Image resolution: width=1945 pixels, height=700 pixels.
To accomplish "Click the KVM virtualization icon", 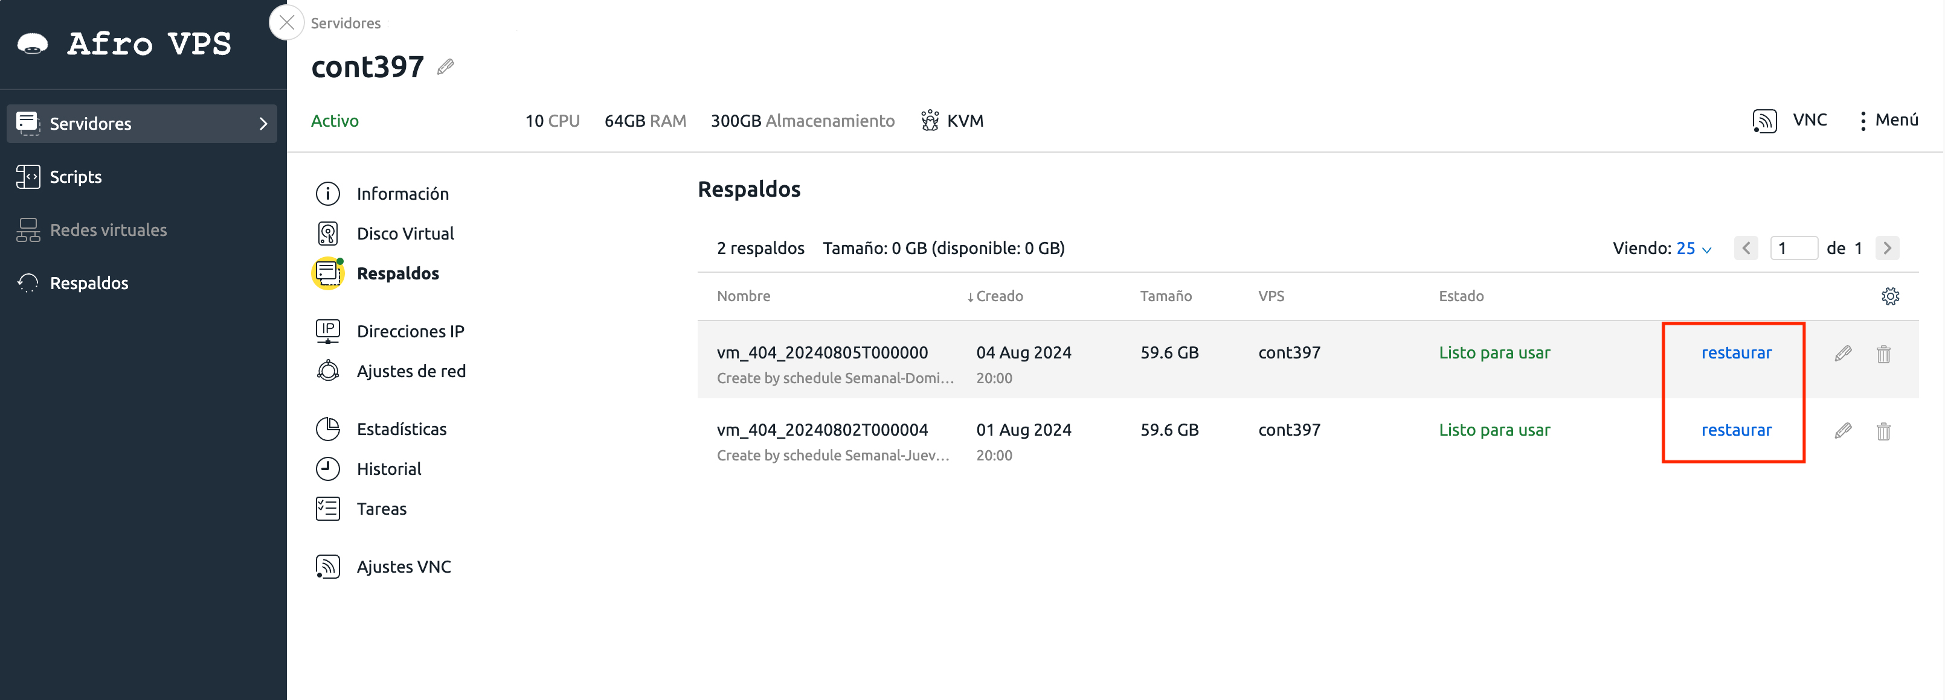I will point(930,121).
